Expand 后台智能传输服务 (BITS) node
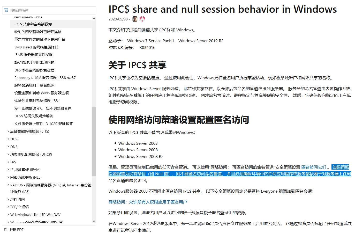Image resolution: width=355 pixels, height=233 pixels. pyautogui.click(x=8, y=131)
